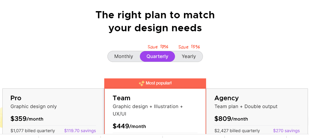The image size is (309, 138).
Task: Click the $2,427 billed quarterly text
Action: click(237, 131)
